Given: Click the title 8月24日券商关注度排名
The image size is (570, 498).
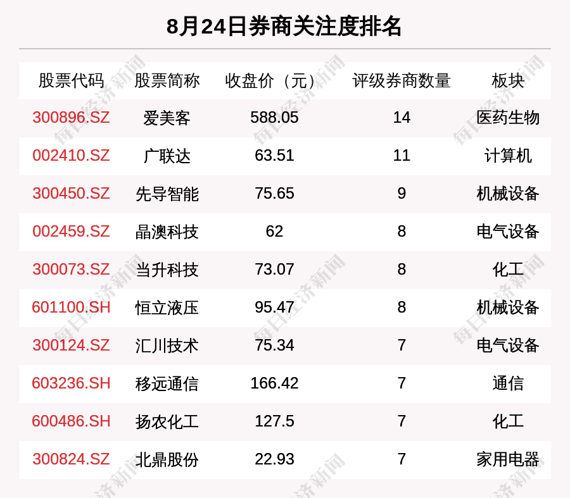Looking at the screenshot, I should (284, 27).
